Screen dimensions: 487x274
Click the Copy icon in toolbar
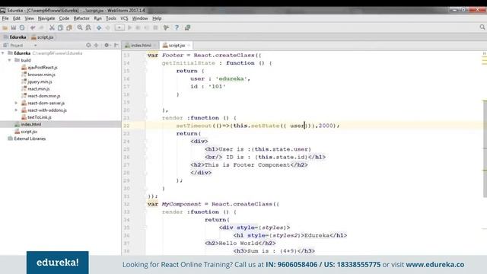point(61,28)
